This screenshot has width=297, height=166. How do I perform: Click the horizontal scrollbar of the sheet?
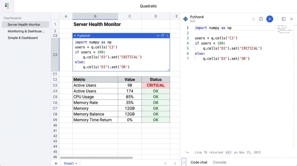(x=96, y=158)
